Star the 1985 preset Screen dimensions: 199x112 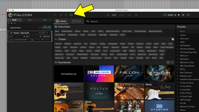(178, 42)
